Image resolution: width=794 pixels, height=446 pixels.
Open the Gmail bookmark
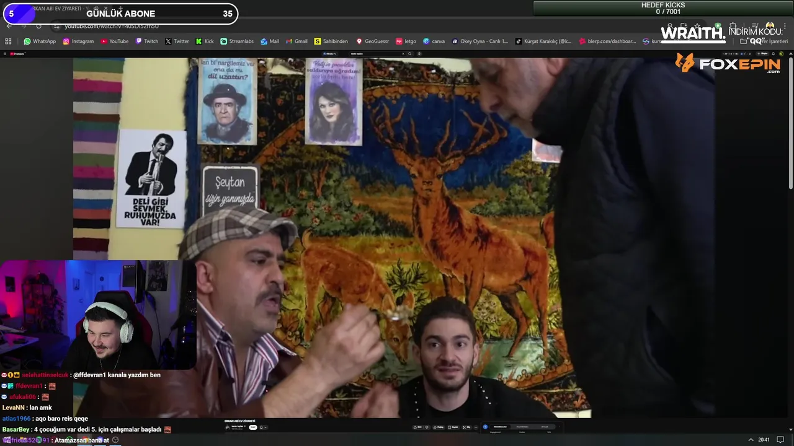click(297, 42)
